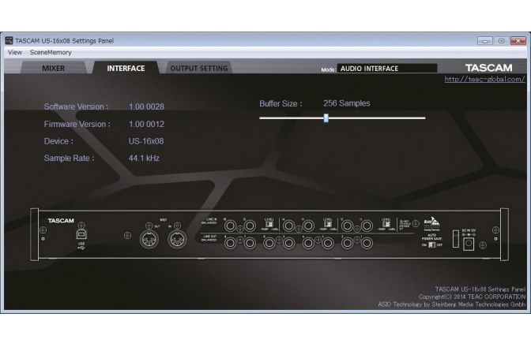Select the INTERFACE tab

(x=126, y=69)
